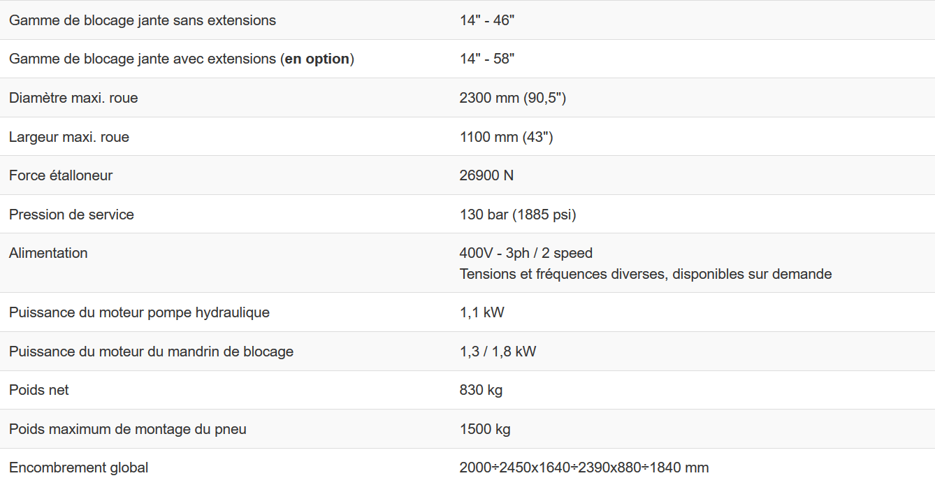
Task: Click the '830 kg' net weight value
Action: tap(481, 390)
